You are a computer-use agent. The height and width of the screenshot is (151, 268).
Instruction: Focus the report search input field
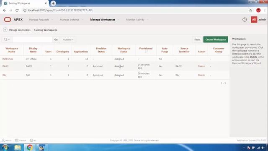[32, 39]
